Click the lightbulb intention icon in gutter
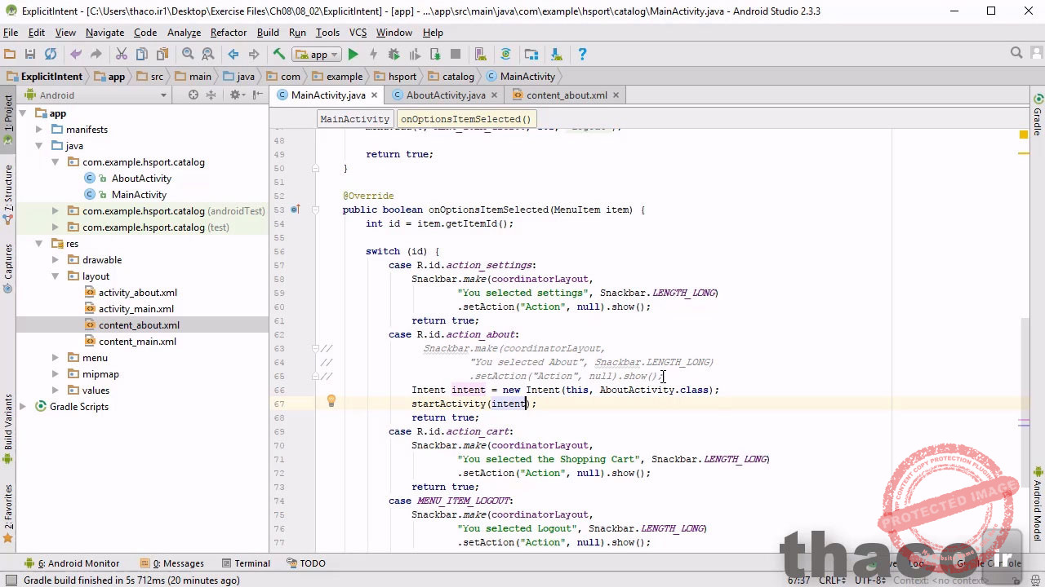Viewport: 1045px width, 587px height. tap(331, 401)
